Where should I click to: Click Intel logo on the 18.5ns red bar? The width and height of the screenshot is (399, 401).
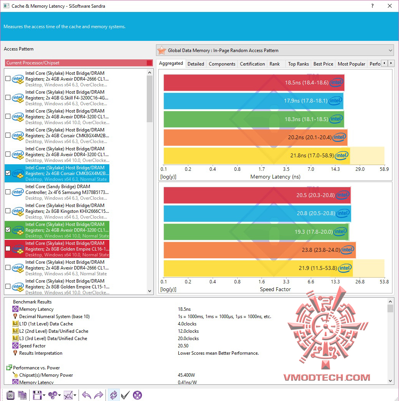click(x=337, y=83)
